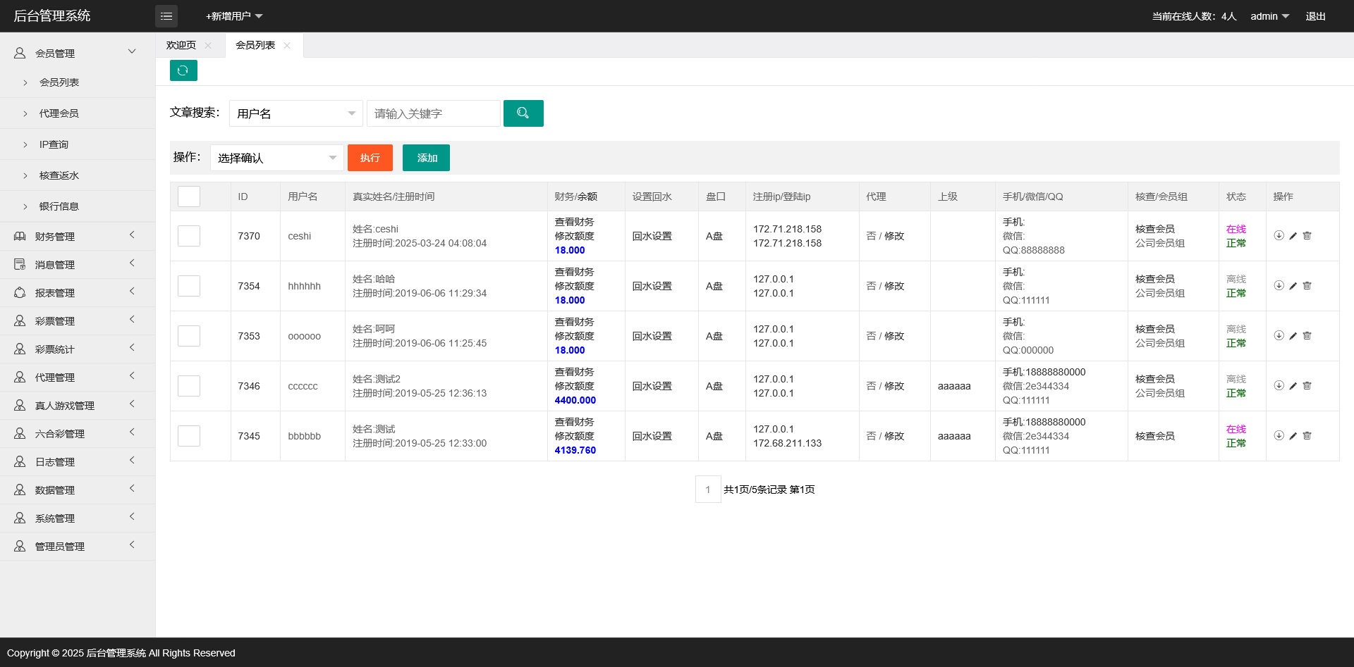Screen dimensions: 1354x667
Task: Click the pencil edit icon for user ceshi
Action: pos(1293,236)
